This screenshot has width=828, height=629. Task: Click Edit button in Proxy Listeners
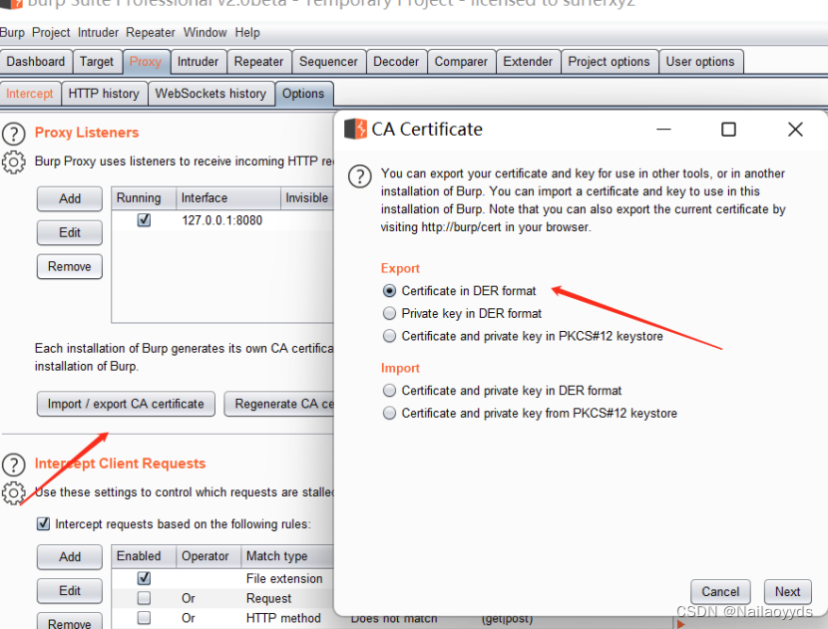70,232
